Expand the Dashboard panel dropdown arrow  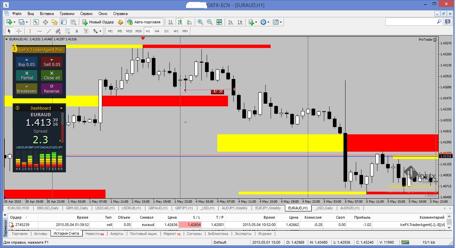click(61, 108)
